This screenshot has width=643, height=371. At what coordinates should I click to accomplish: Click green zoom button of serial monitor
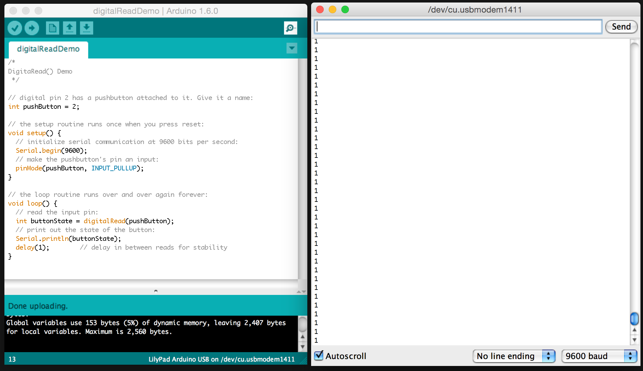345,9
